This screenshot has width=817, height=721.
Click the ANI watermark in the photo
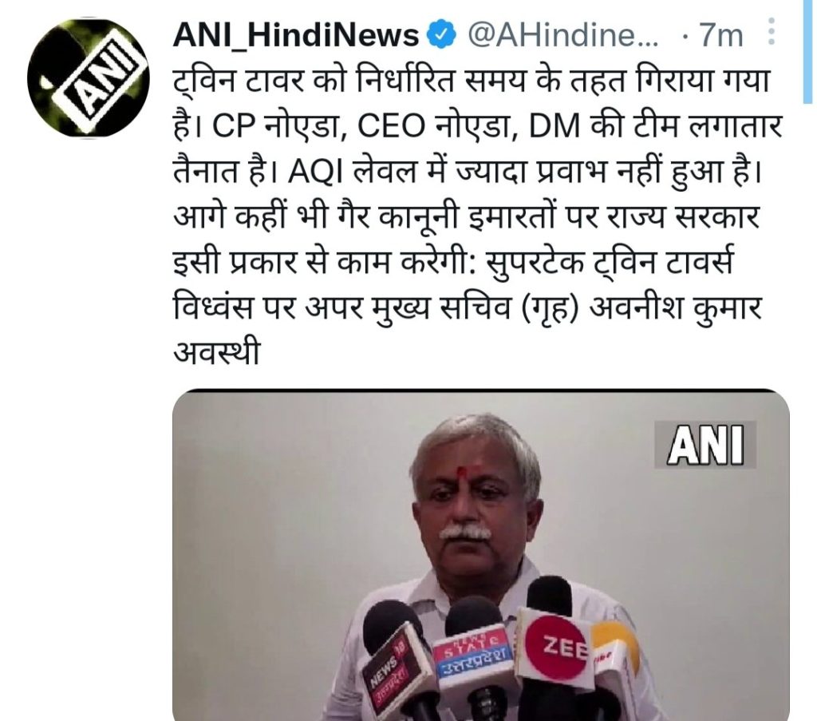(705, 445)
